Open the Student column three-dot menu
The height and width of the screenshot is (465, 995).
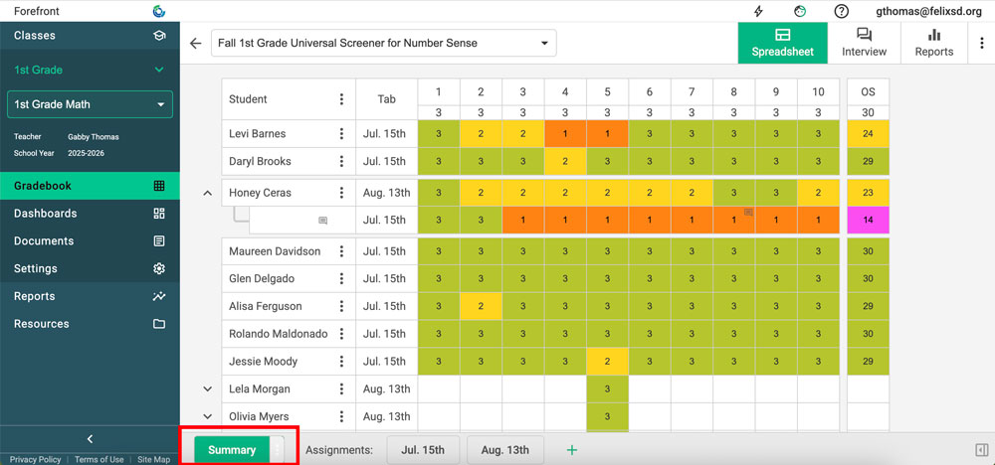point(341,99)
